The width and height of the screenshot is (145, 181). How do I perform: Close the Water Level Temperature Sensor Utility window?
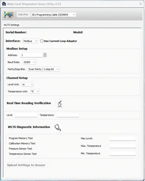point(140,4)
